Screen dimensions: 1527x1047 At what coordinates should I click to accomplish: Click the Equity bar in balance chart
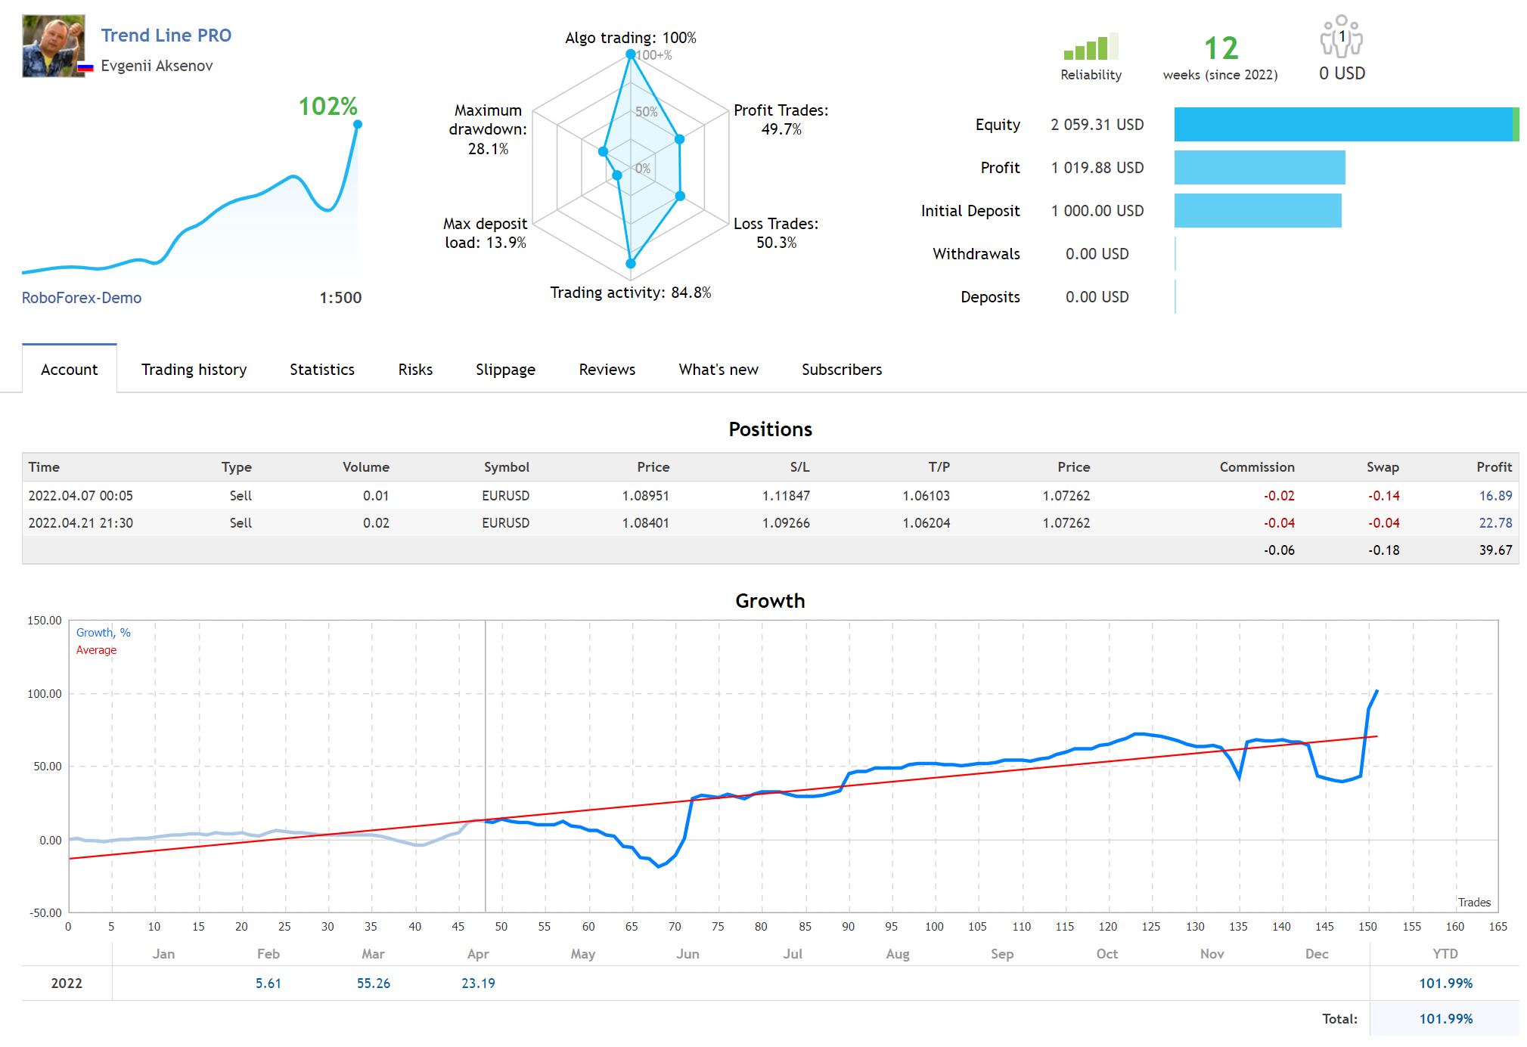pyautogui.click(x=1345, y=125)
